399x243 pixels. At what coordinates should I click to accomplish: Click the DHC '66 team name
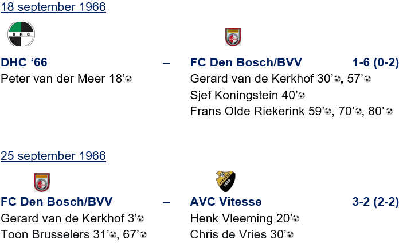click(x=24, y=62)
